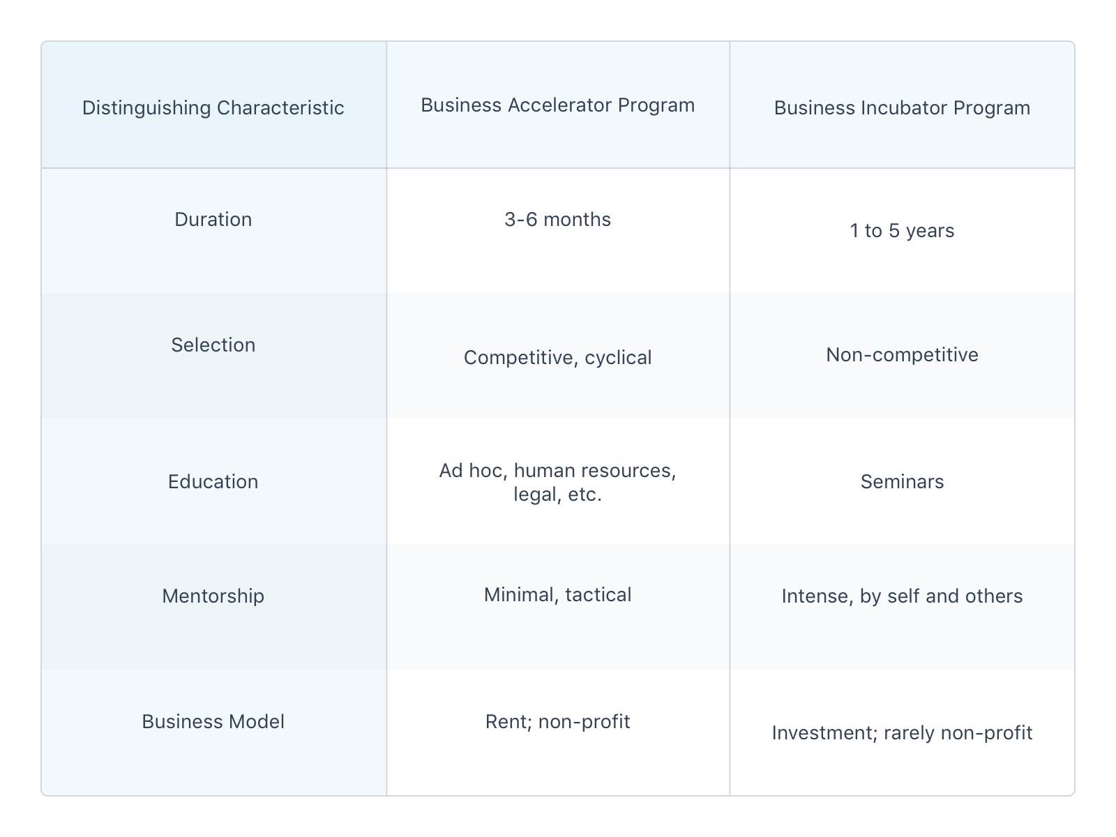1116x837 pixels.
Task: Select the Business Incubator Program column header
Action: [902, 108]
